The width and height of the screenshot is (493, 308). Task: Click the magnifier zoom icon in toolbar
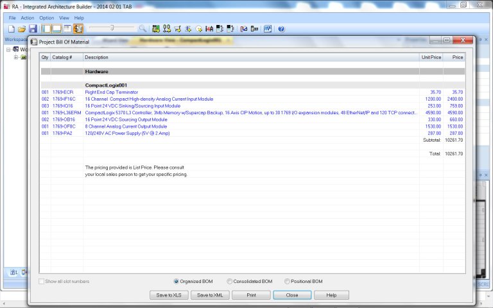(143, 29)
